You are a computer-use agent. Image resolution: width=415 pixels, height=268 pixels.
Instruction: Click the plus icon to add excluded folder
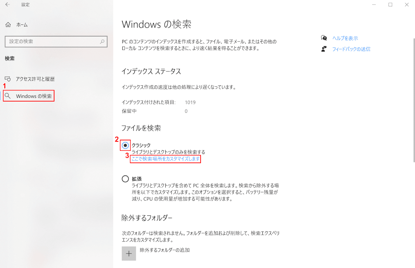coord(129,254)
